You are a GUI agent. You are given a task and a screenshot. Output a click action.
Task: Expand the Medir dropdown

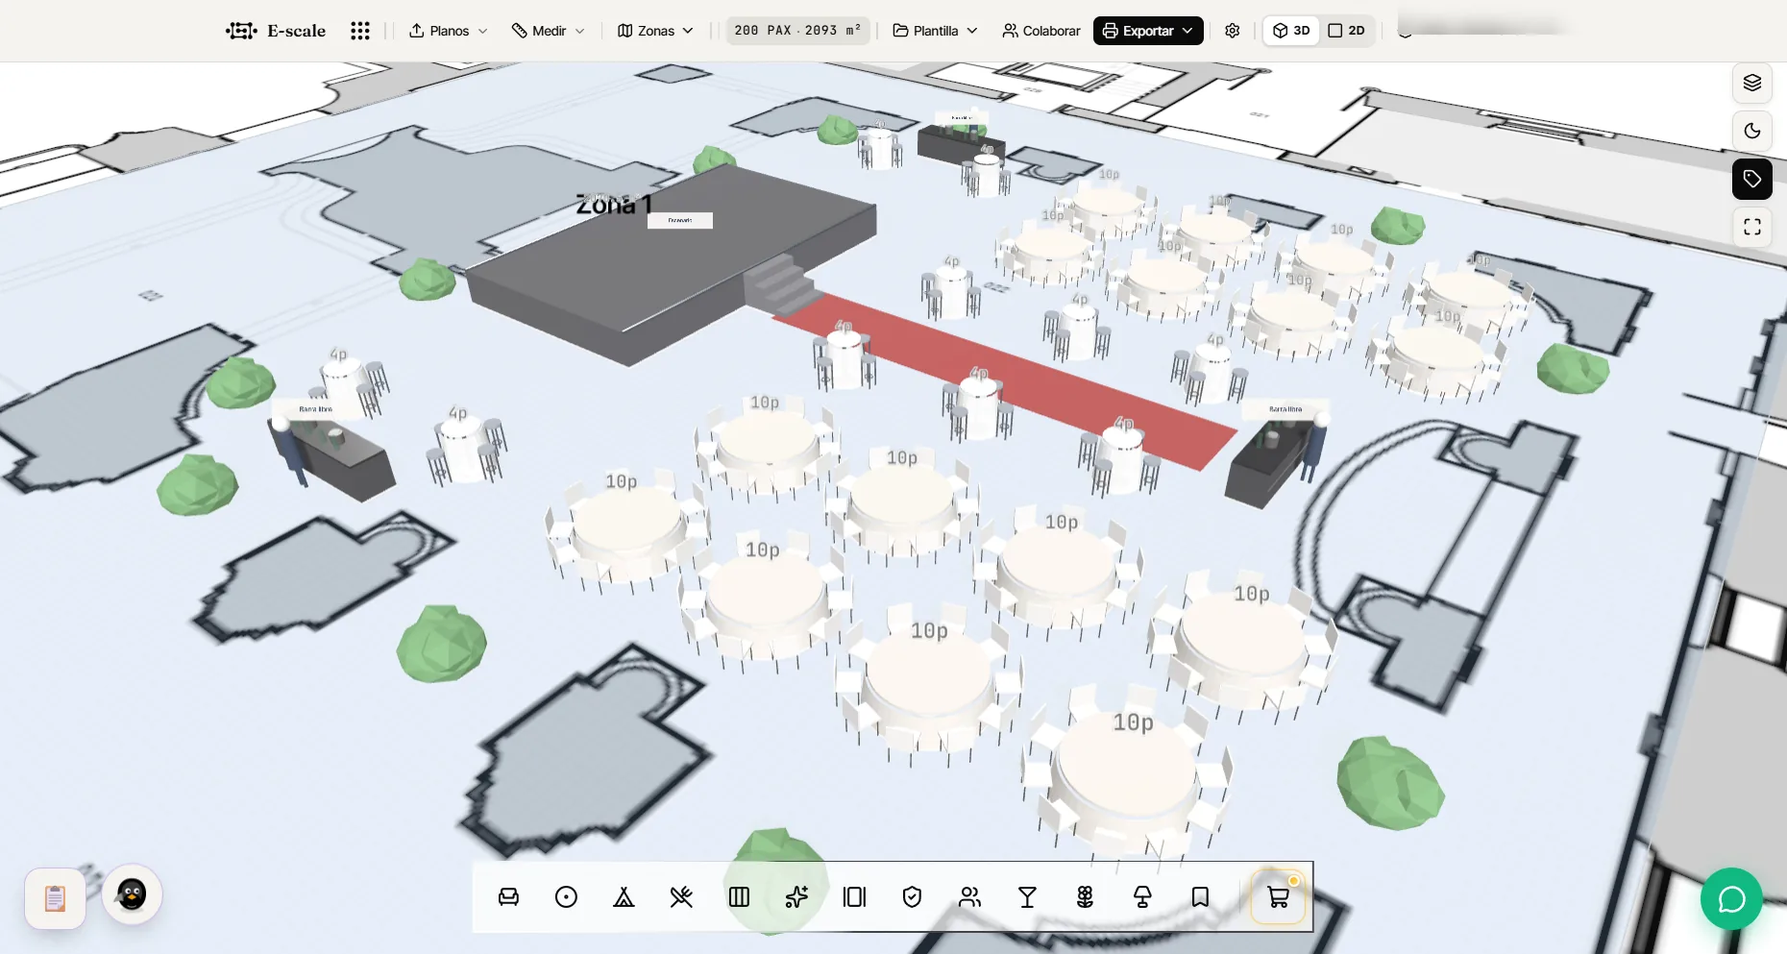tap(549, 31)
